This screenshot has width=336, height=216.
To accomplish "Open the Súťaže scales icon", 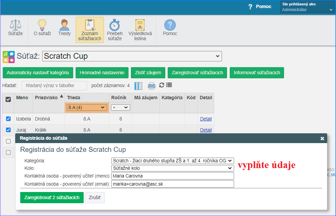I will click(16, 28).
